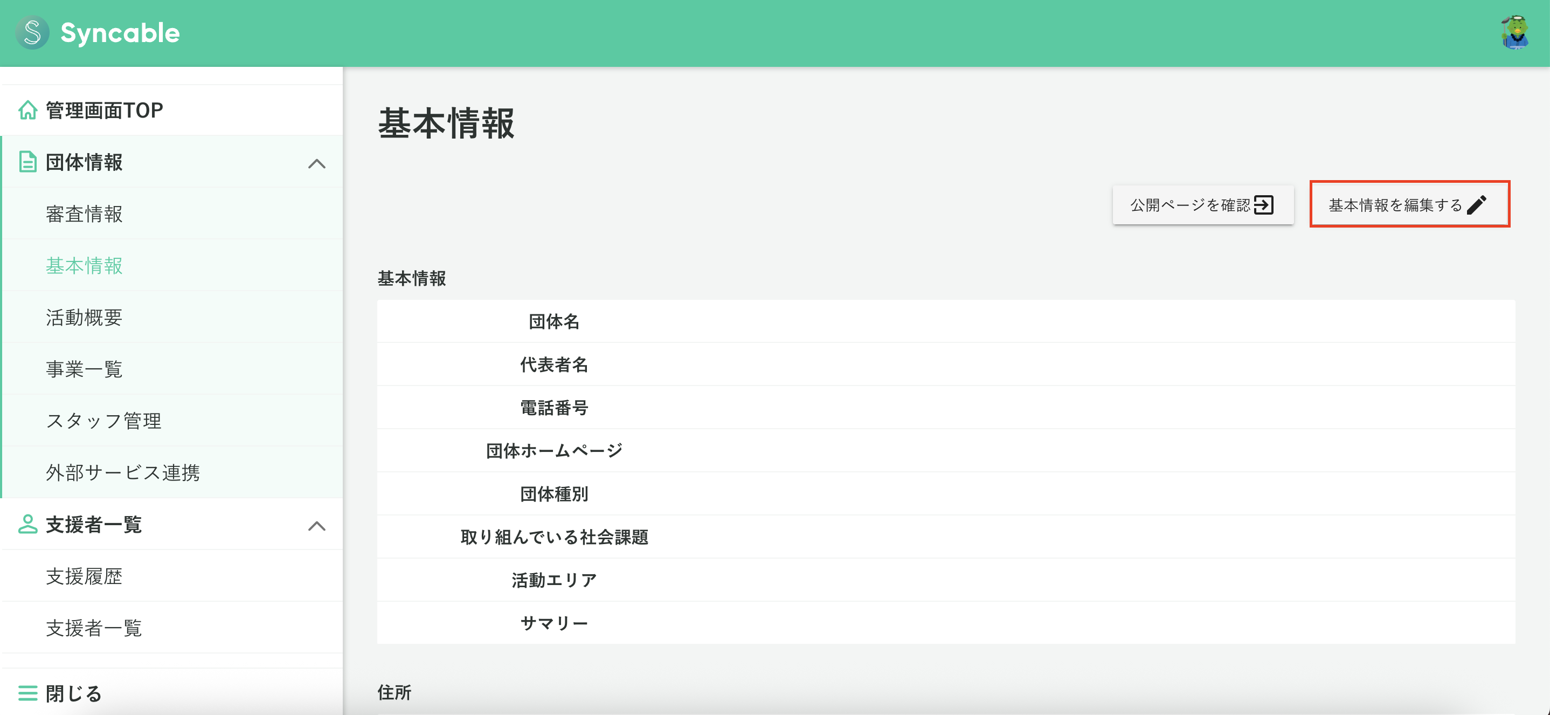Open 公開ページを確認
Viewport: 1550px width, 715px height.
[1203, 204]
